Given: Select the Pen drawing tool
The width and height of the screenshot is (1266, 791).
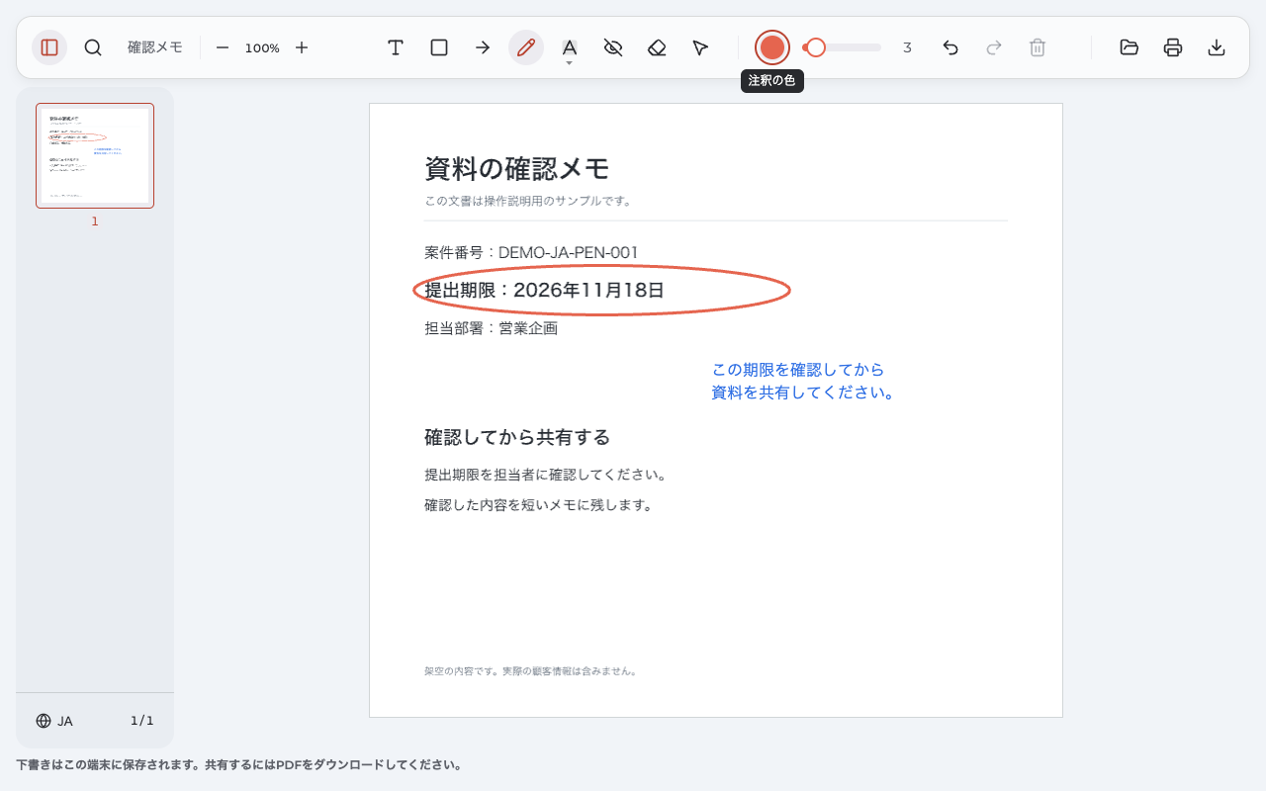Looking at the screenshot, I should pos(526,47).
